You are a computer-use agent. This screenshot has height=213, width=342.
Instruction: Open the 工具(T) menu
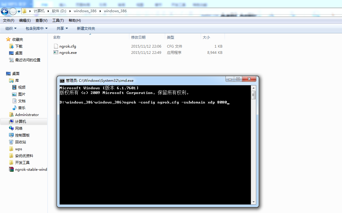(x=58, y=21)
